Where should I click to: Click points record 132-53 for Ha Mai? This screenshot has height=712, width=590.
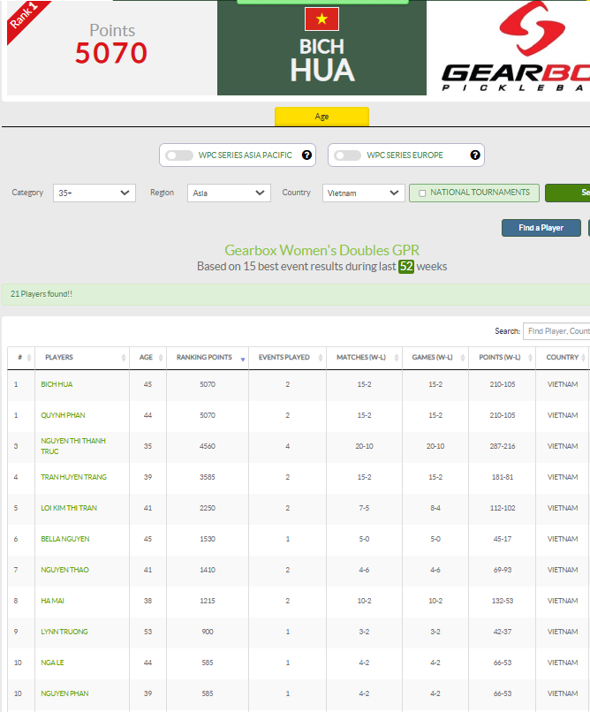click(x=503, y=601)
